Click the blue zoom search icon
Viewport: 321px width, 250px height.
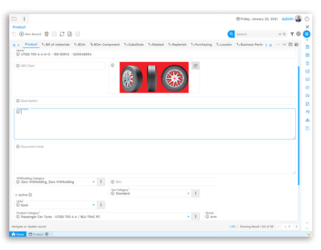click(x=231, y=34)
